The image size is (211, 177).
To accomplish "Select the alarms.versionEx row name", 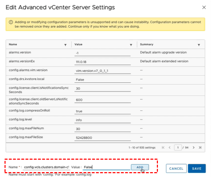I will tap(22, 61).
